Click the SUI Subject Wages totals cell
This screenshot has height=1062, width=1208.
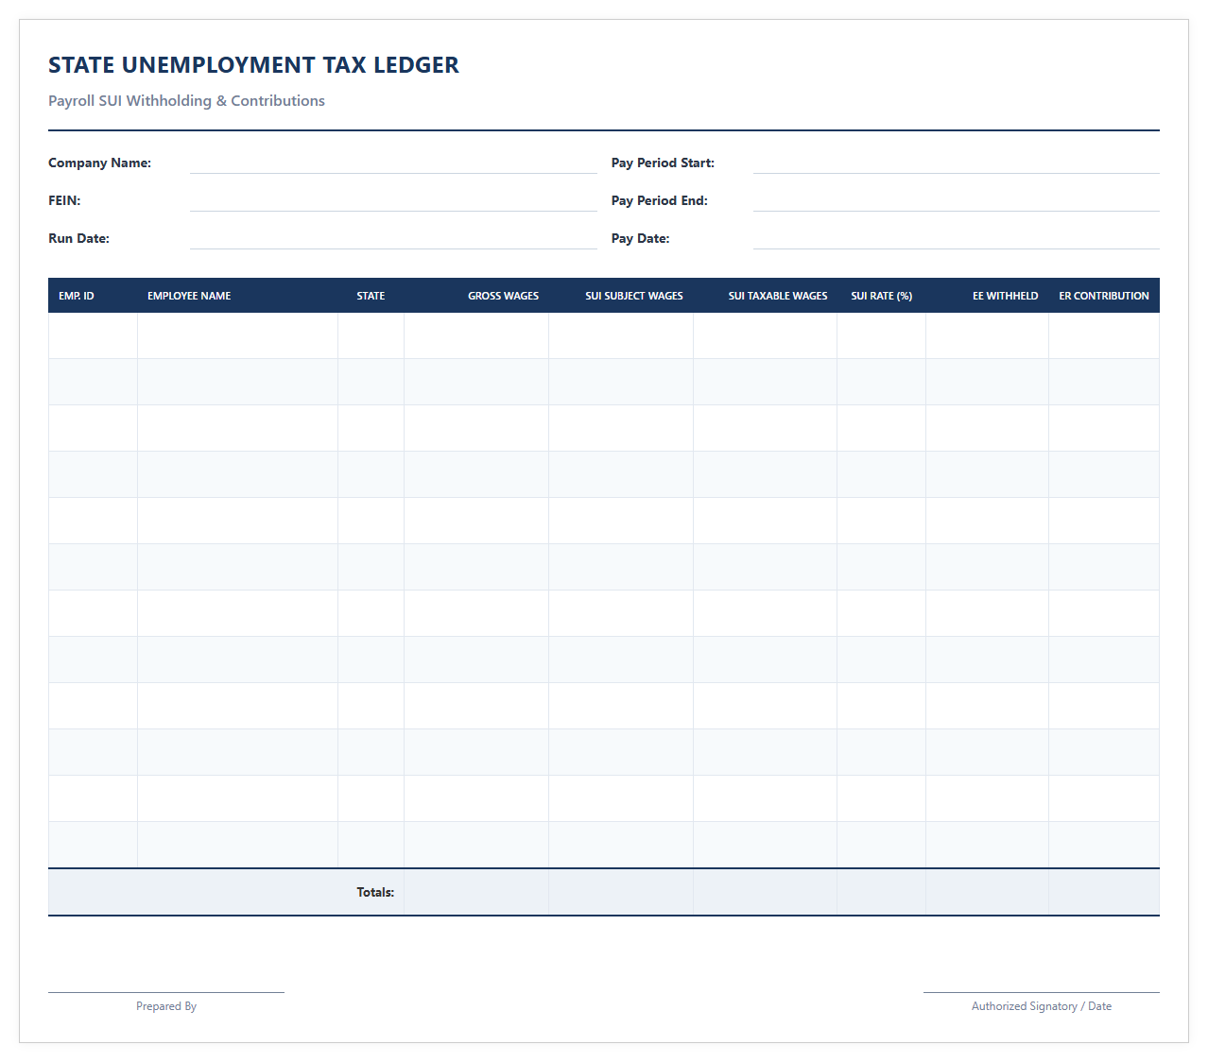coord(621,892)
